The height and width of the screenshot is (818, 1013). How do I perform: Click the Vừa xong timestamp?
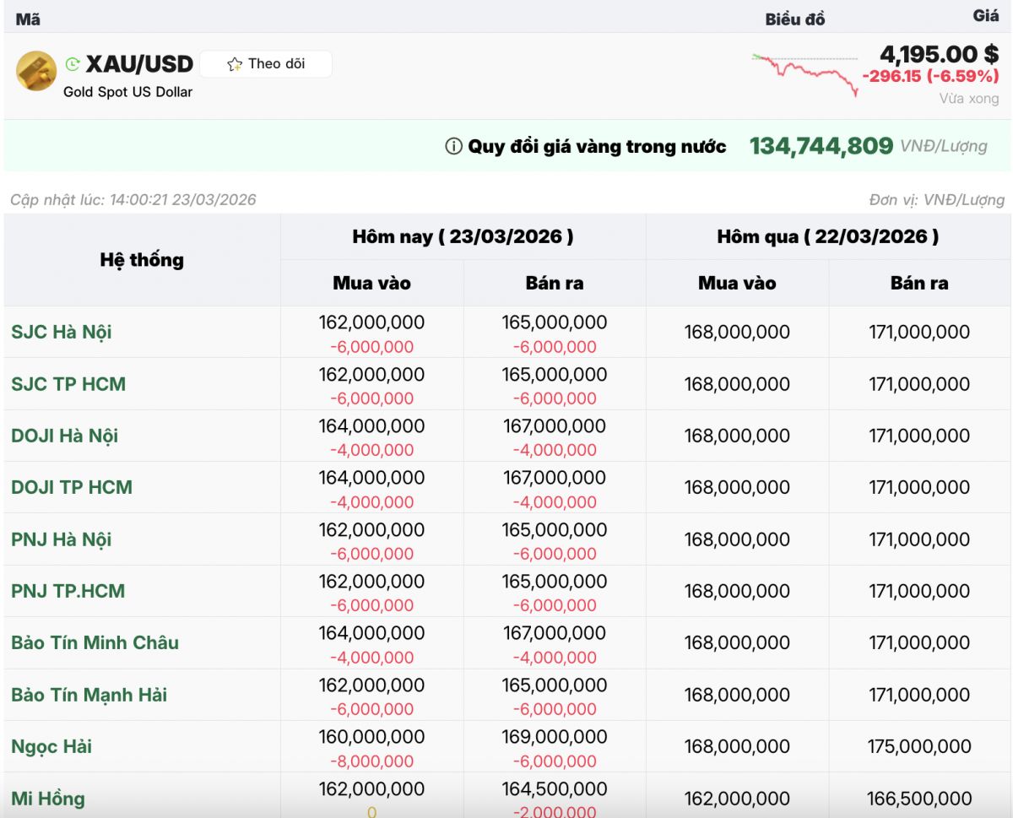click(969, 99)
